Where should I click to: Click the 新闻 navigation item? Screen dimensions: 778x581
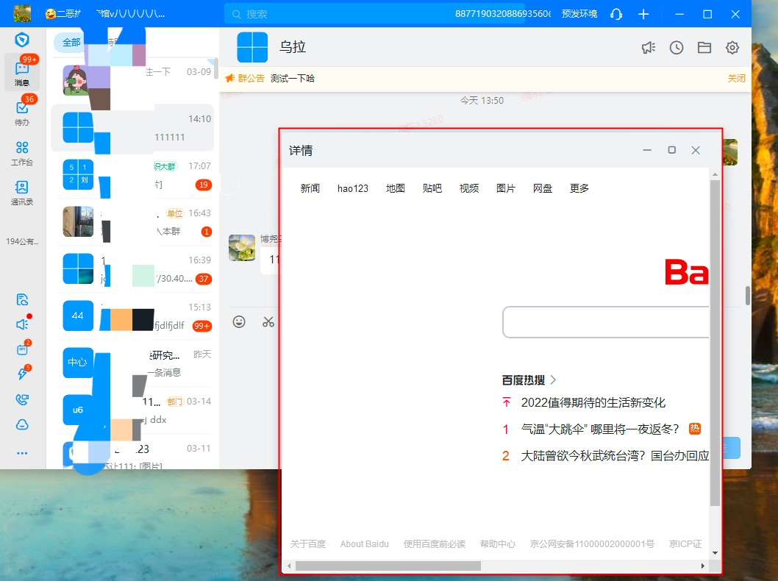point(310,188)
